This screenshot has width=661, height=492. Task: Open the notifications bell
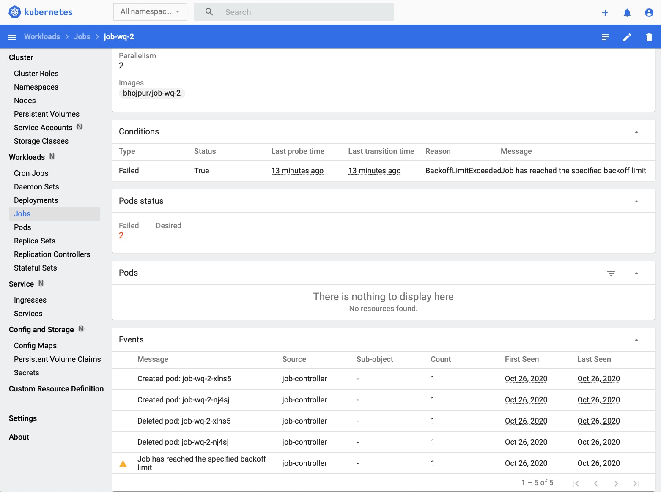coord(627,12)
